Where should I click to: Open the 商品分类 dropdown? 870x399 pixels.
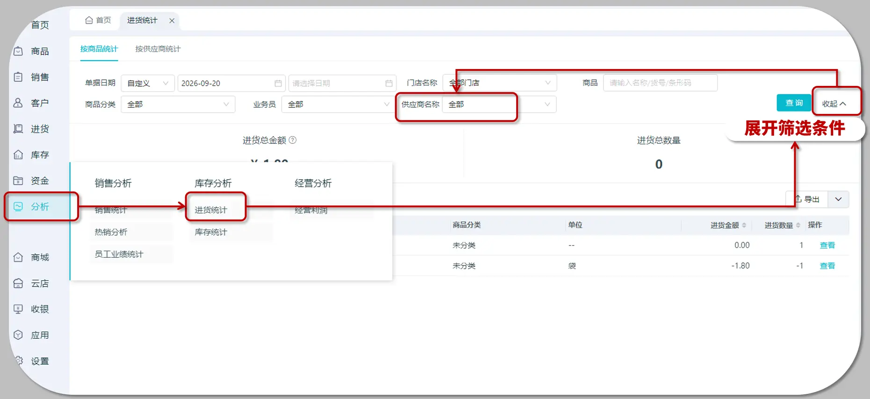pos(178,104)
